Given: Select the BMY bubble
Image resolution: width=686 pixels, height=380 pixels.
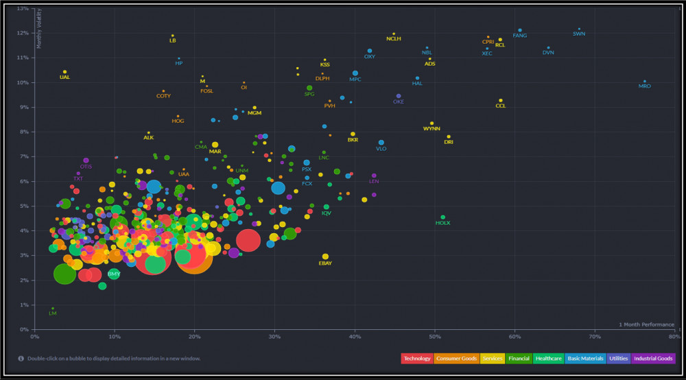Looking at the screenshot, I should [114, 274].
